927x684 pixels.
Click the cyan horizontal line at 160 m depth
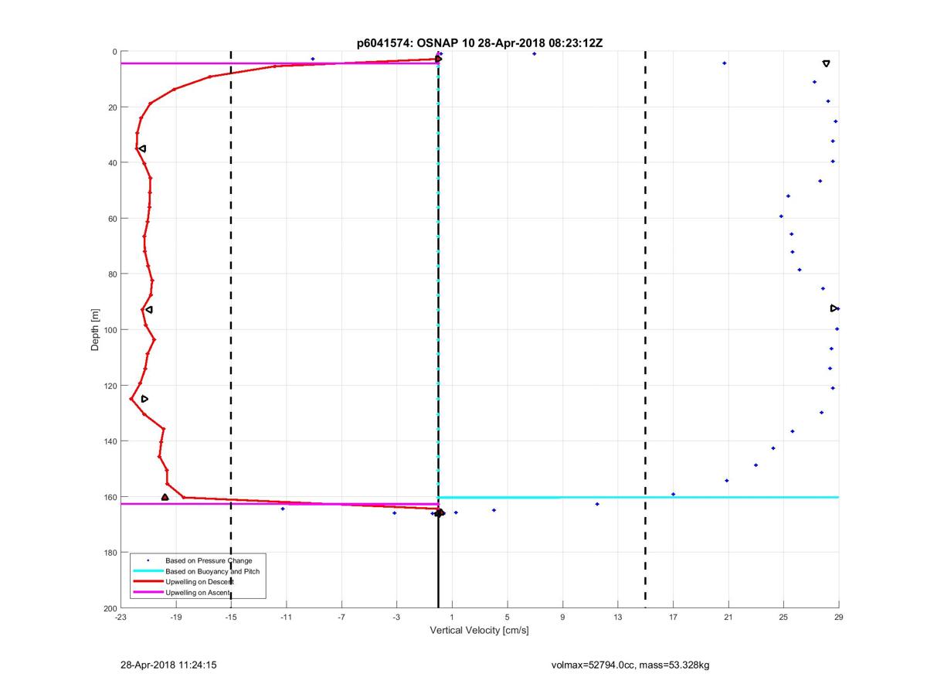coord(638,497)
